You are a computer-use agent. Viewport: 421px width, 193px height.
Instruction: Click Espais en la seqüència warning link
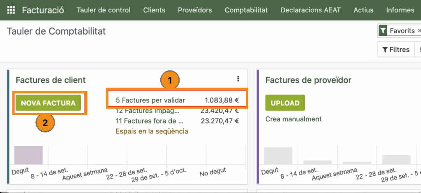point(152,131)
